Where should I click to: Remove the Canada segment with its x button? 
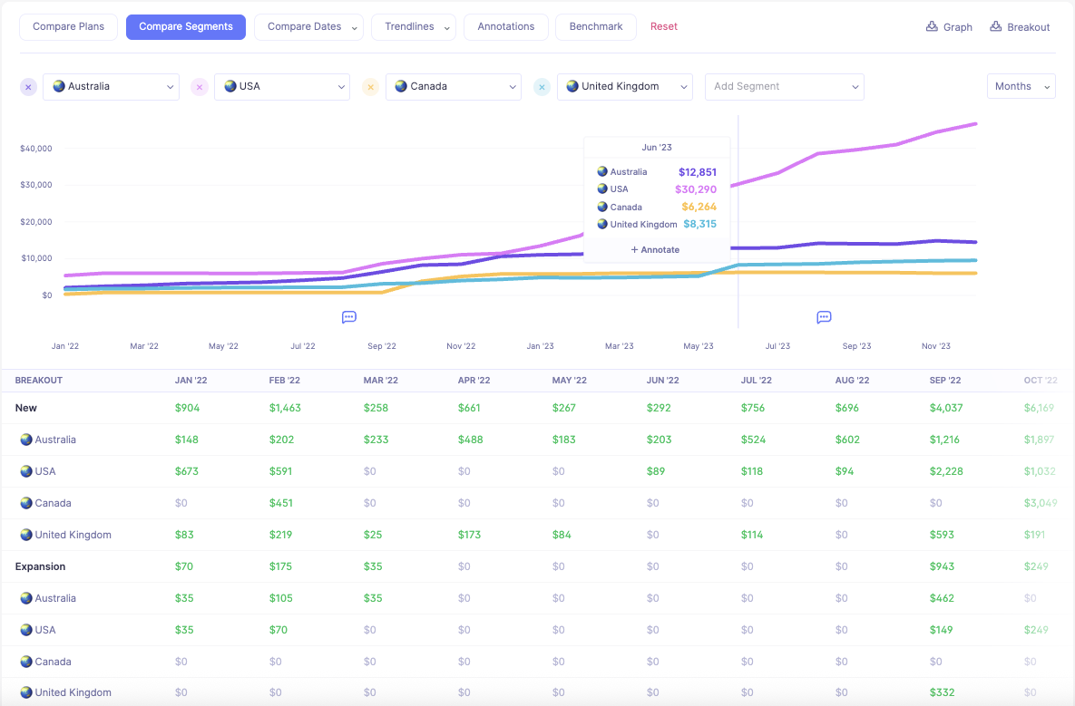click(x=371, y=87)
